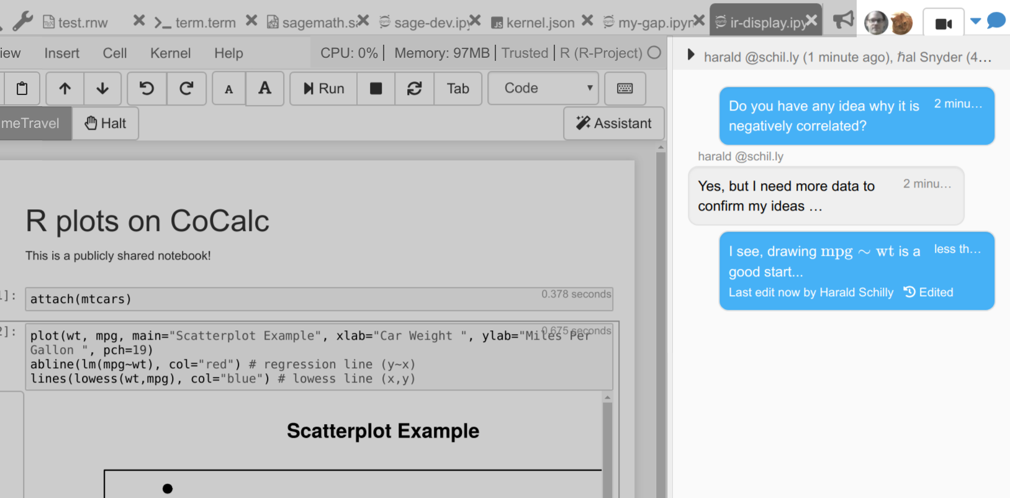Click the undo icon

147,89
